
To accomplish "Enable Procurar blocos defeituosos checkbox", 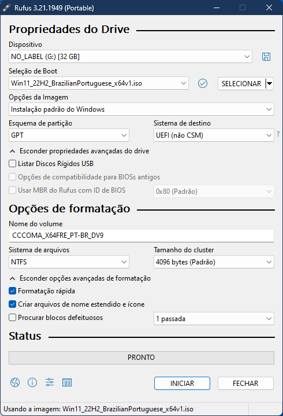I will [13, 317].
